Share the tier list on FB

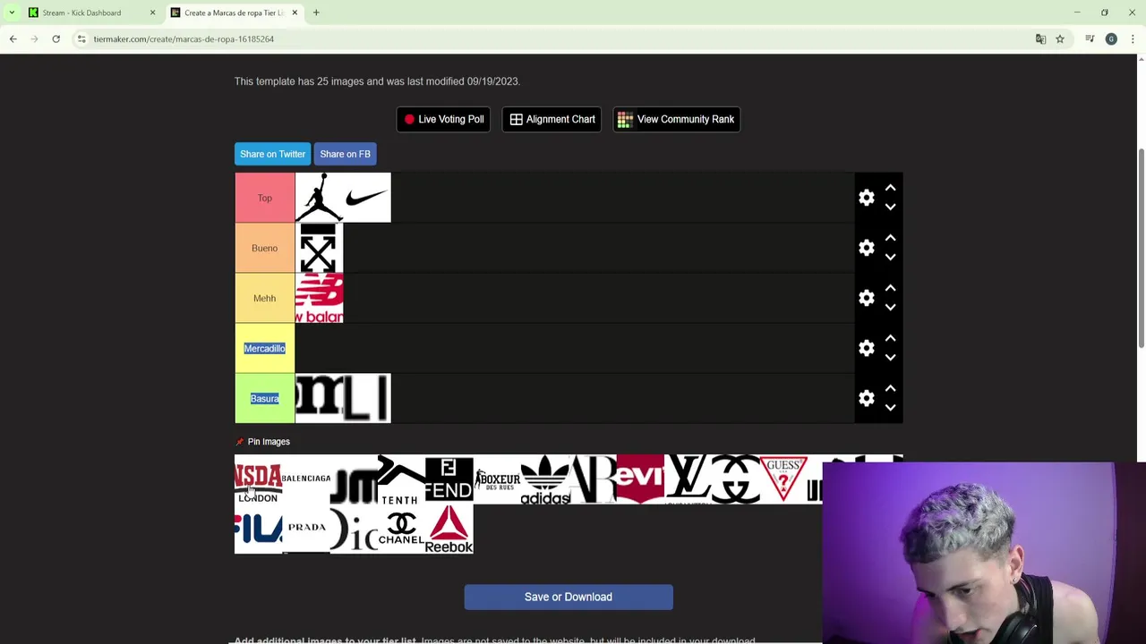[345, 154]
